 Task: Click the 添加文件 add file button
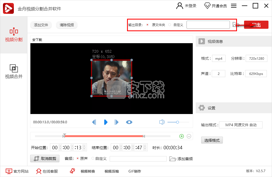click(x=41, y=25)
